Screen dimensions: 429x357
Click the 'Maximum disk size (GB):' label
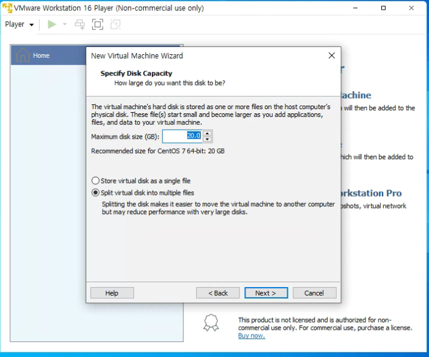[125, 136]
